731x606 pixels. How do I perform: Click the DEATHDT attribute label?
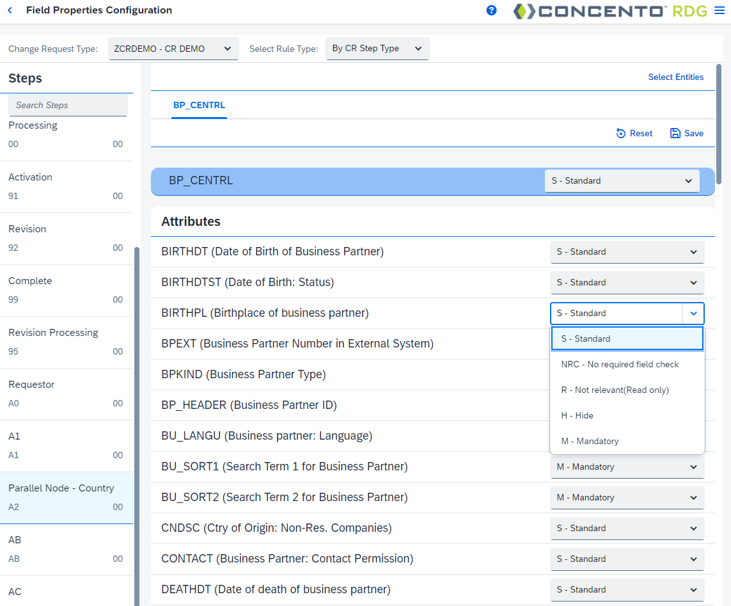click(x=276, y=589)
